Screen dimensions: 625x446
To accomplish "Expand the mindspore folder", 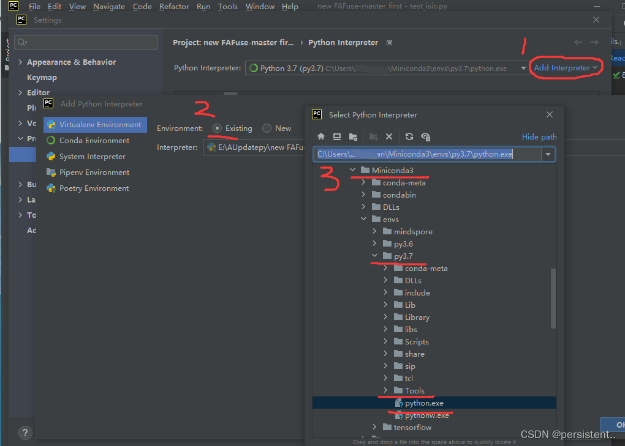I will point(374,231).
